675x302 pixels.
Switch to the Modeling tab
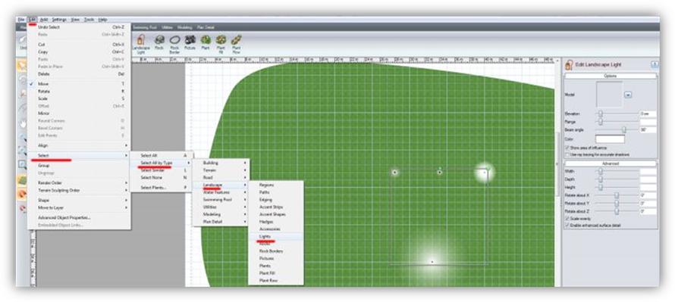tap(185, 27)
